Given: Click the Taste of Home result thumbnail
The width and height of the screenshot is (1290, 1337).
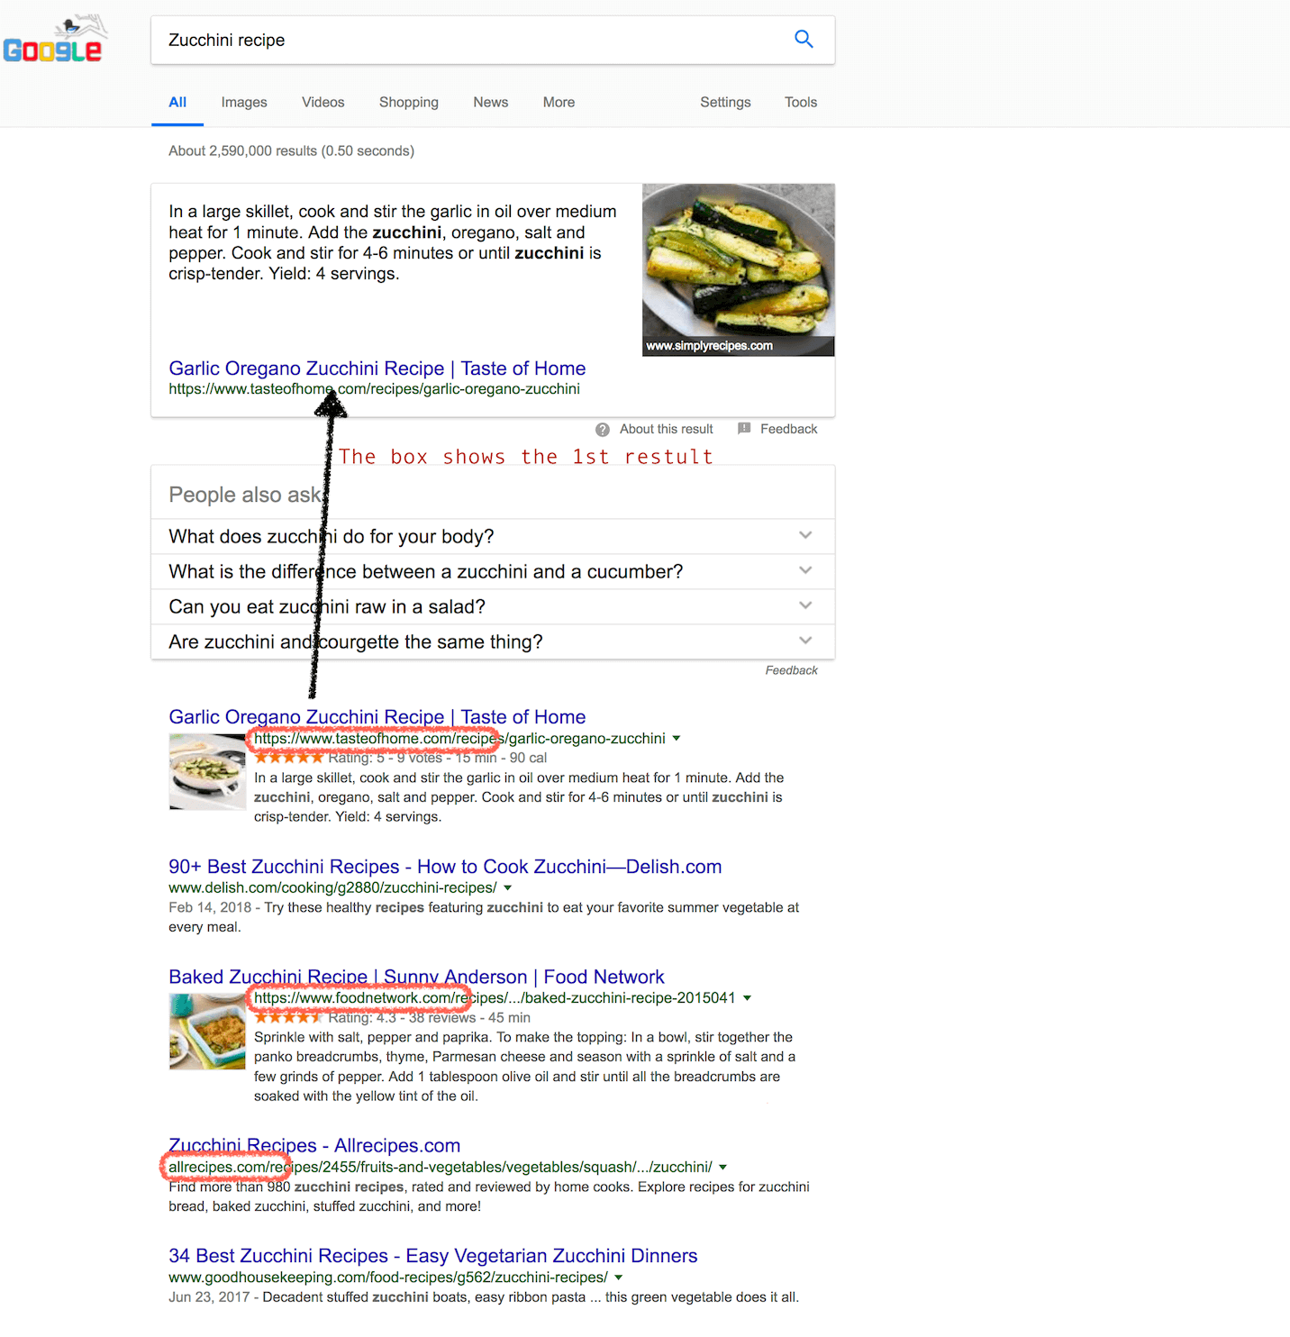Looking at the screenshot, I should pos(207,772).
